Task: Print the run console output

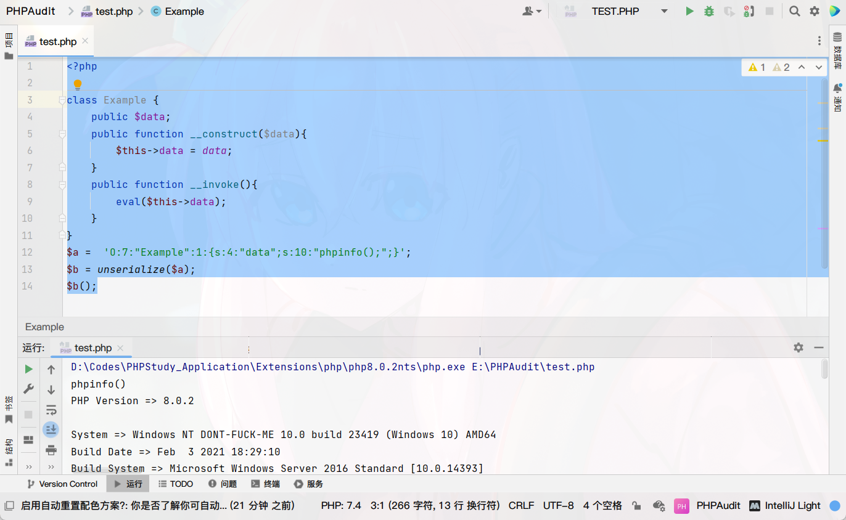Action: (51, 450)
